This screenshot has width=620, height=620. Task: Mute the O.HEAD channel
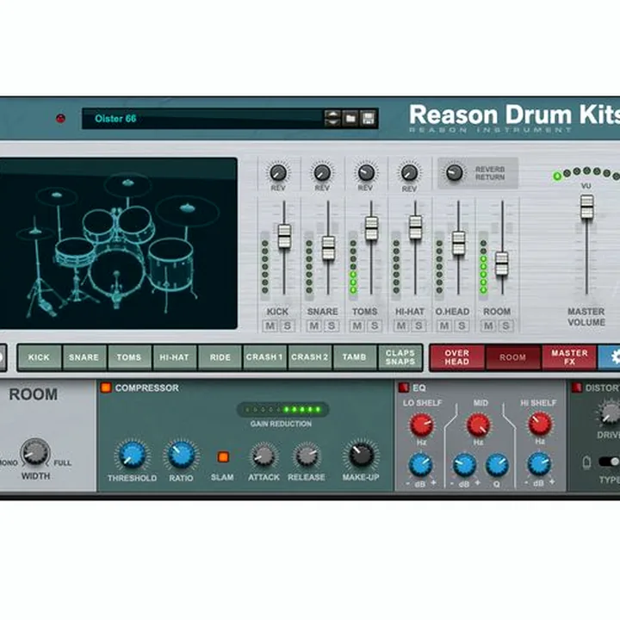(x=444, y=325)
